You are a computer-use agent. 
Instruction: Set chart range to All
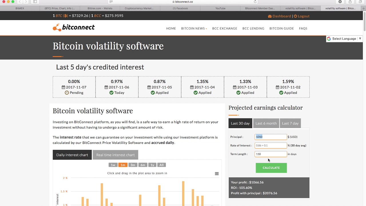pos(162,165)
